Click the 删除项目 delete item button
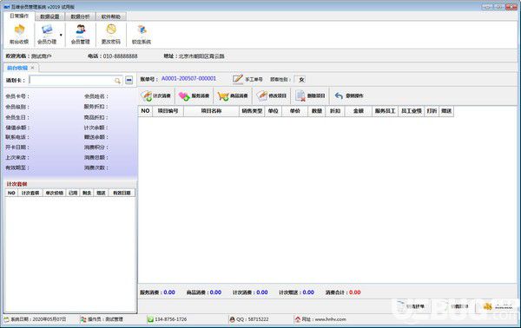This screenshot has width=521, height=328. pos(310,96)
